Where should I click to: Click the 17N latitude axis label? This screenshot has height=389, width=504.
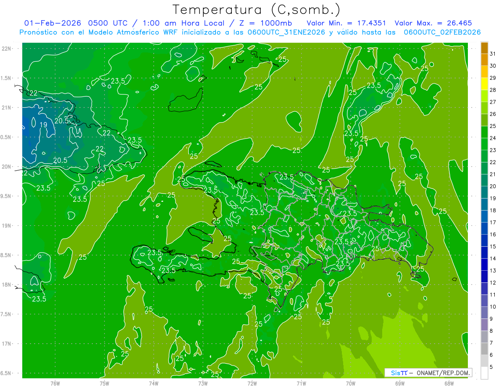tap(7, 344)
